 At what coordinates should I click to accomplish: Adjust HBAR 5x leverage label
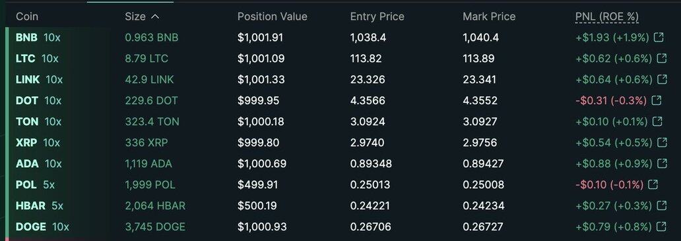(57, 205)
